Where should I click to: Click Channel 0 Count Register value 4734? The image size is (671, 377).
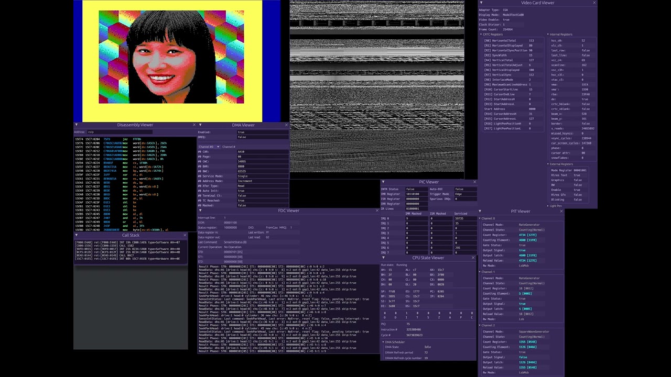(x=528, y=235)
